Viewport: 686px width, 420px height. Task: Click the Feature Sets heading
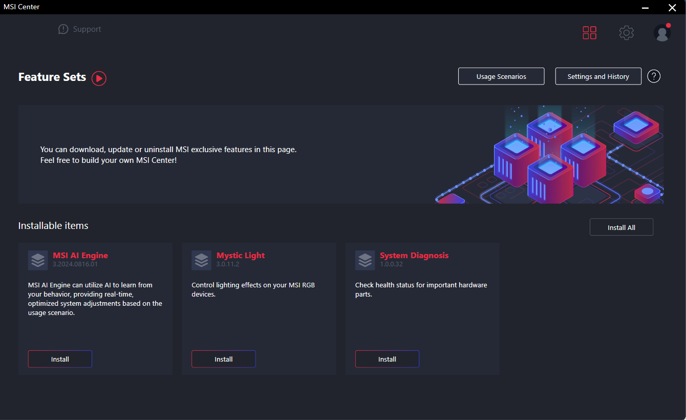click(52, 77)
